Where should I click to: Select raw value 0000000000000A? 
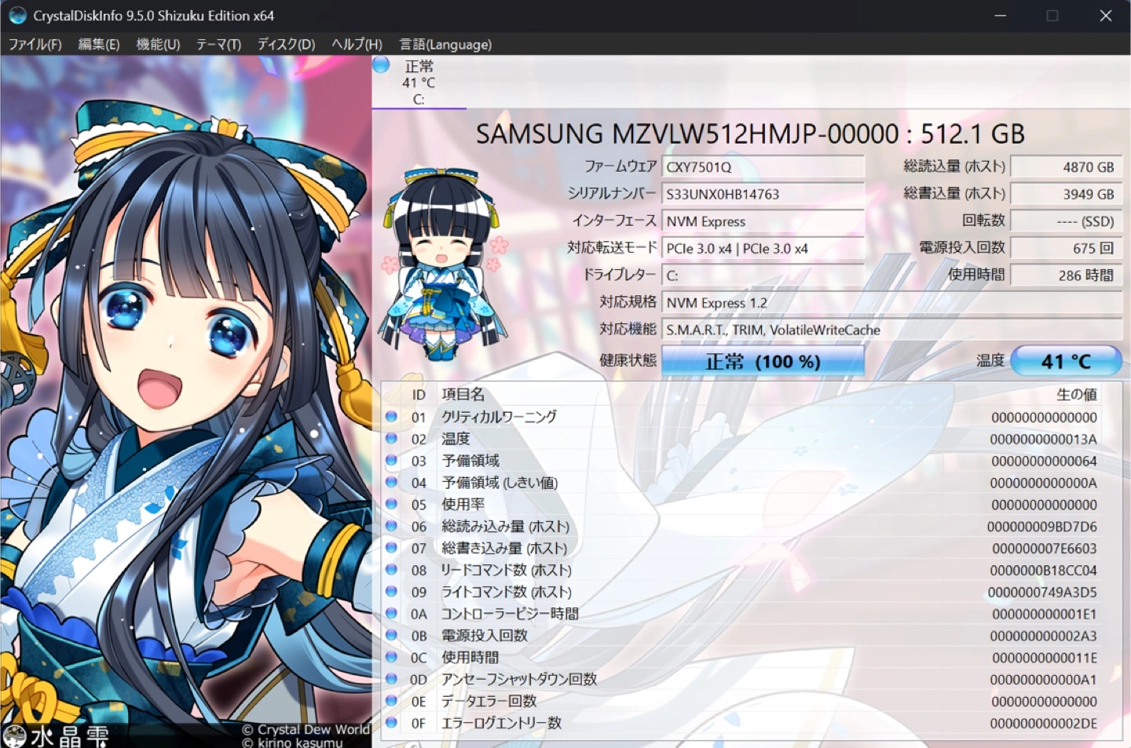tap(1044, 483)
